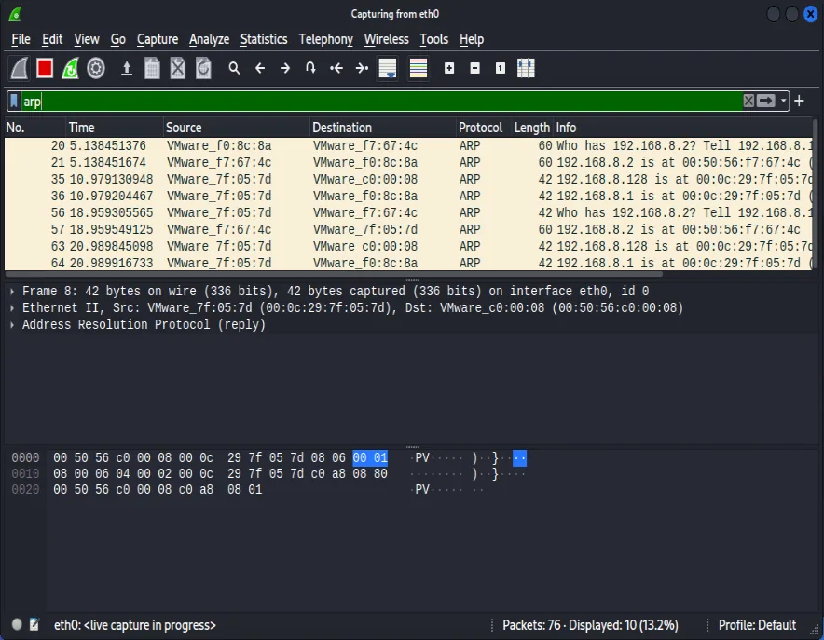The width and height of the screenshot is (824, 640).
Task: Sort packets by Destination column
Action: pyautogui.click(x=382, y=128)
